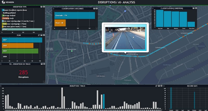Minimize the Year panel
Screen dimensions: 208x111
[x=41, y=35]
